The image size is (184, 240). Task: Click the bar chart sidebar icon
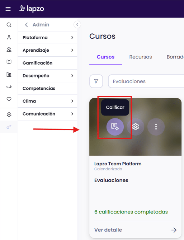9,74
